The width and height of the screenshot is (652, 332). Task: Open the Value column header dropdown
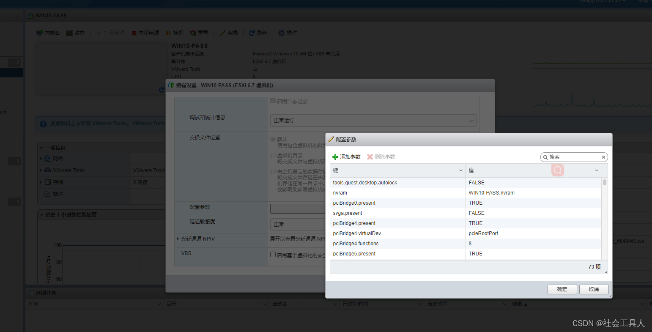coord(597,170)
